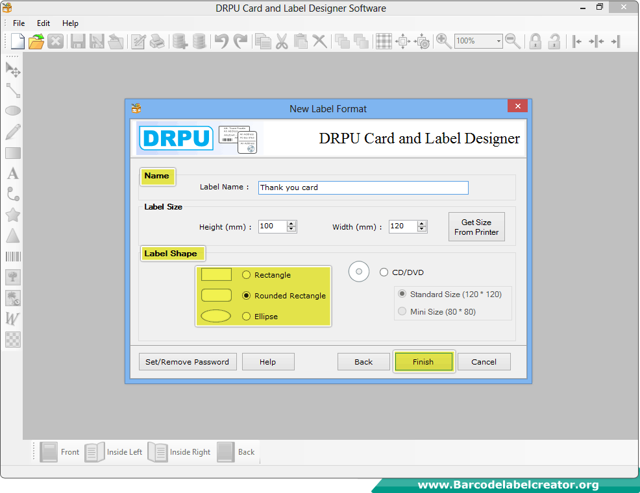
Task: Select the WordArt W tool
Action: (x=12, y=319)
